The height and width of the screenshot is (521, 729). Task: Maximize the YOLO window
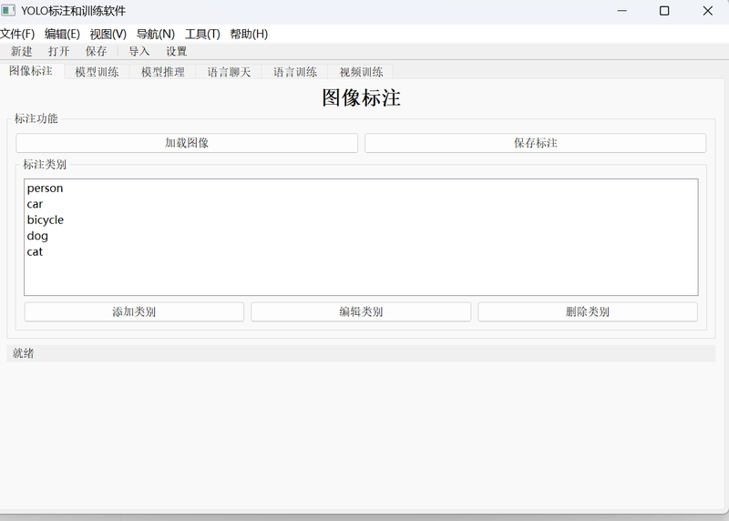(664, 11)
